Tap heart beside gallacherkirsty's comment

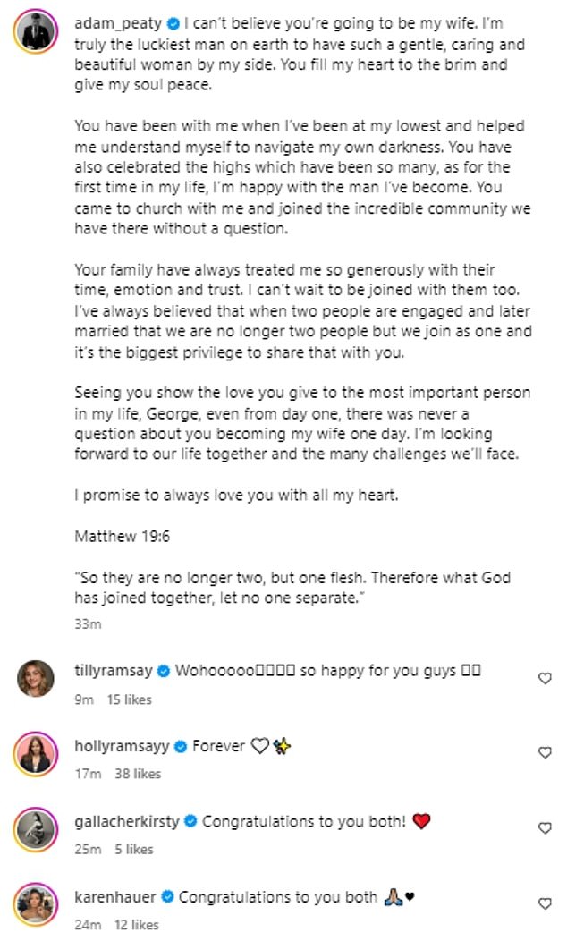coord(545,828)
